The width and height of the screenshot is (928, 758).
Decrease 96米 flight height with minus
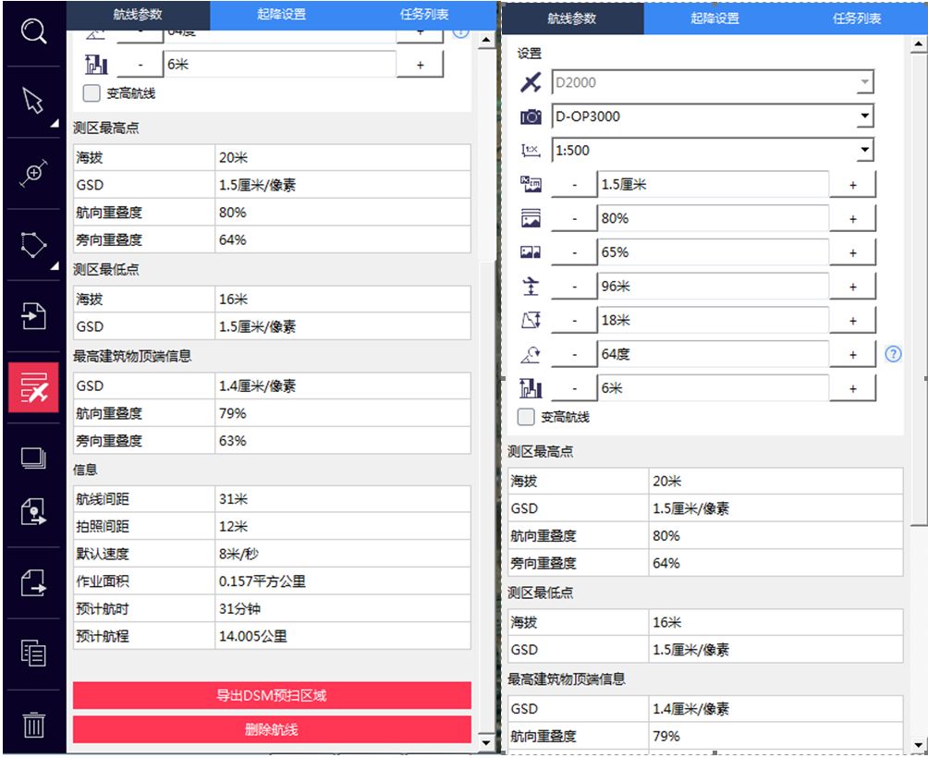click(x=574, y=287)
